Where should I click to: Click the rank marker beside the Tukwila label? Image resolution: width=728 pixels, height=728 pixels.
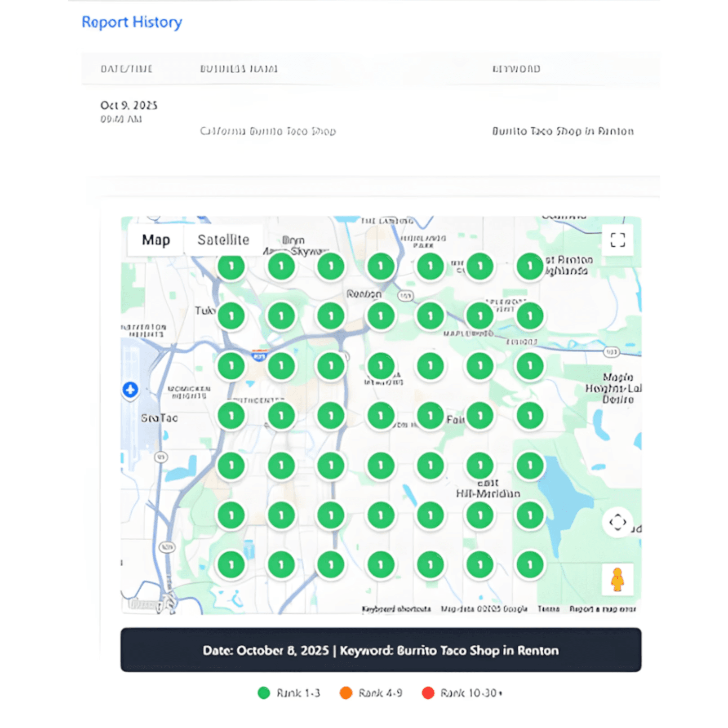click(231, 316)
